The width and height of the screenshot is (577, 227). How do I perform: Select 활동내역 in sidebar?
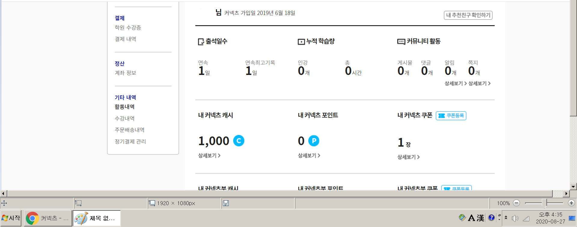pos(124,107)
